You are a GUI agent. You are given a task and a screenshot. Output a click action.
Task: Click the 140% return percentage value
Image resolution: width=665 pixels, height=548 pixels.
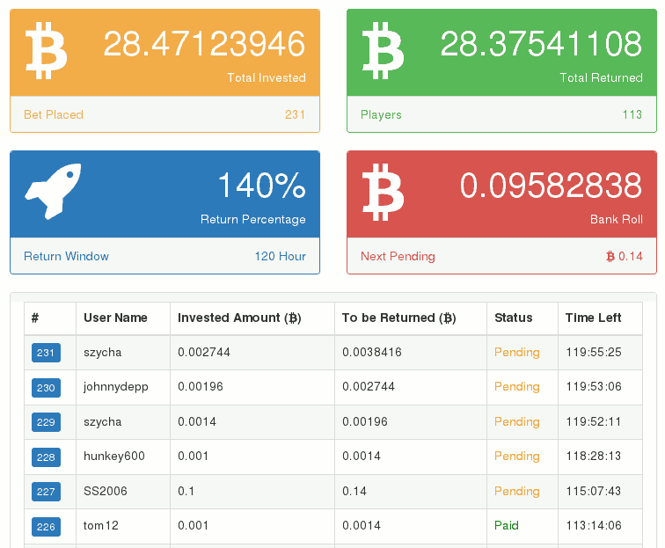[x=261, y=186]
